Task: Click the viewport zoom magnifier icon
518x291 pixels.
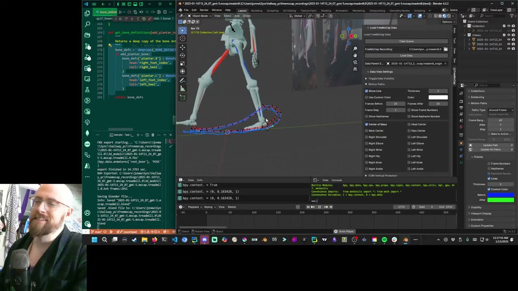Action: click(355, 48)
